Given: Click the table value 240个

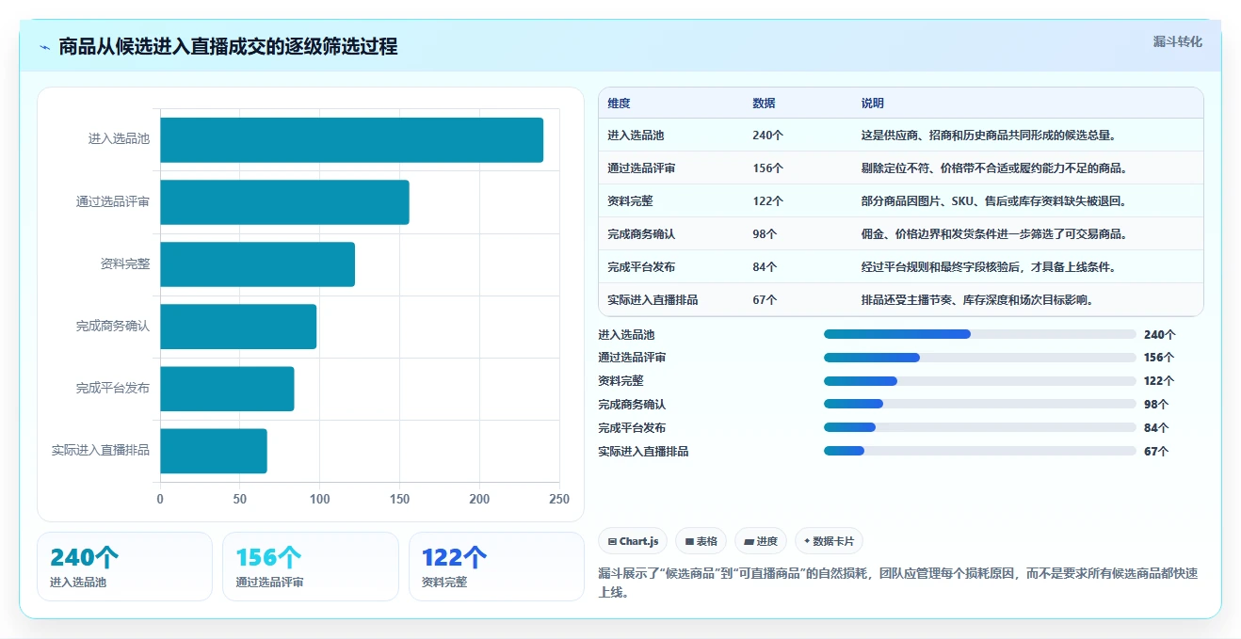Looking at the screenshot, I should click(767, 136).
